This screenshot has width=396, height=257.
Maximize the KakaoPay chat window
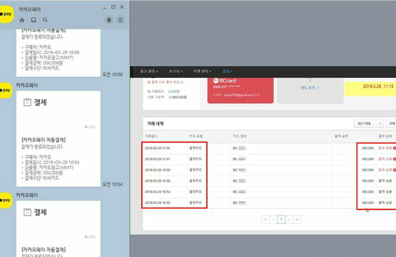pos(113,7)
